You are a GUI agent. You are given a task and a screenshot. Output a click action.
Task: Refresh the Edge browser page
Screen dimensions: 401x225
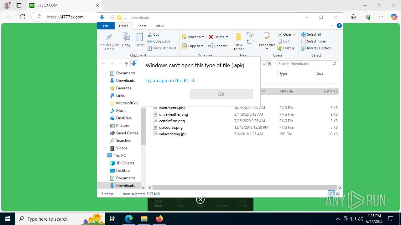[x=23, y=17]
